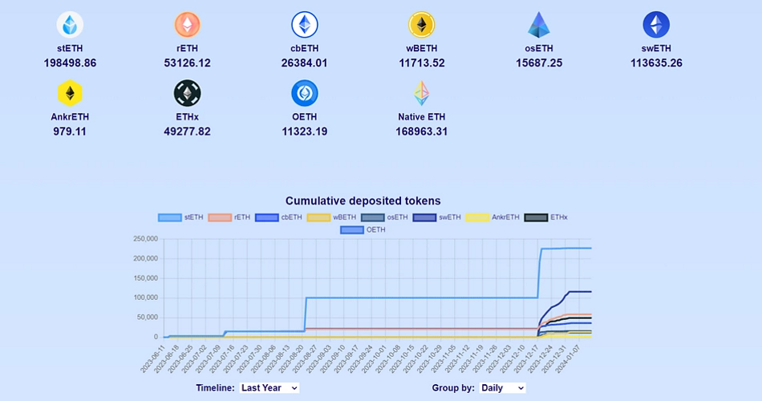Click the ETHx token icon

187,93
